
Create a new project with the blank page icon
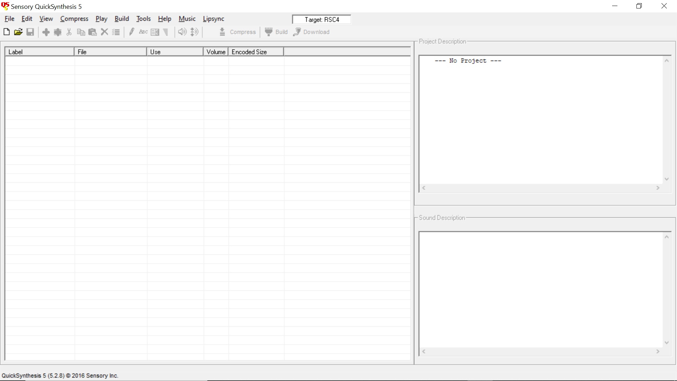click(6, 32)
